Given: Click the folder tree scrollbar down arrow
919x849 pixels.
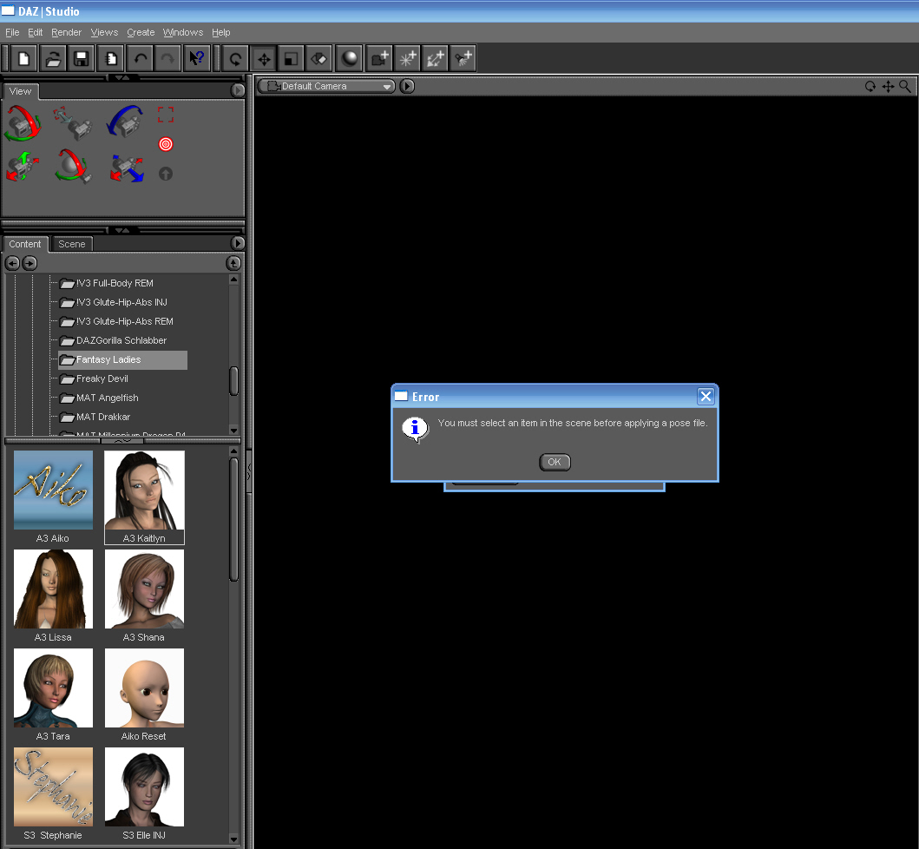Looking at the screenshot, I should [233, 430].
